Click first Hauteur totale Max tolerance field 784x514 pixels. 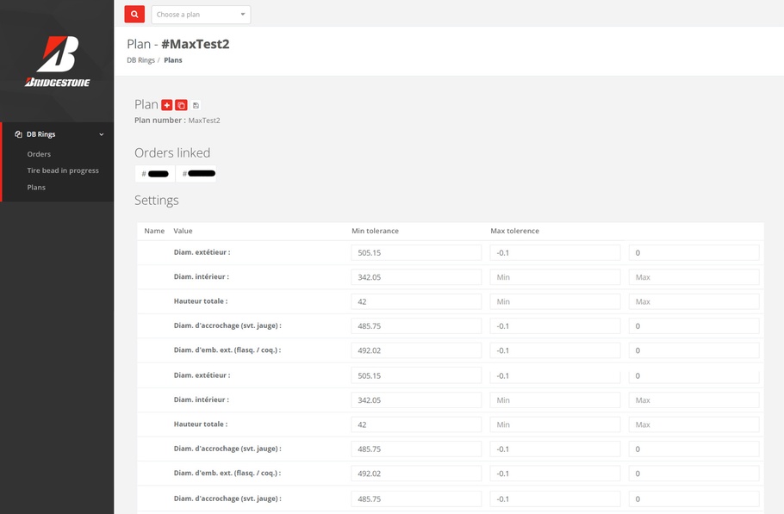[694, 302]
